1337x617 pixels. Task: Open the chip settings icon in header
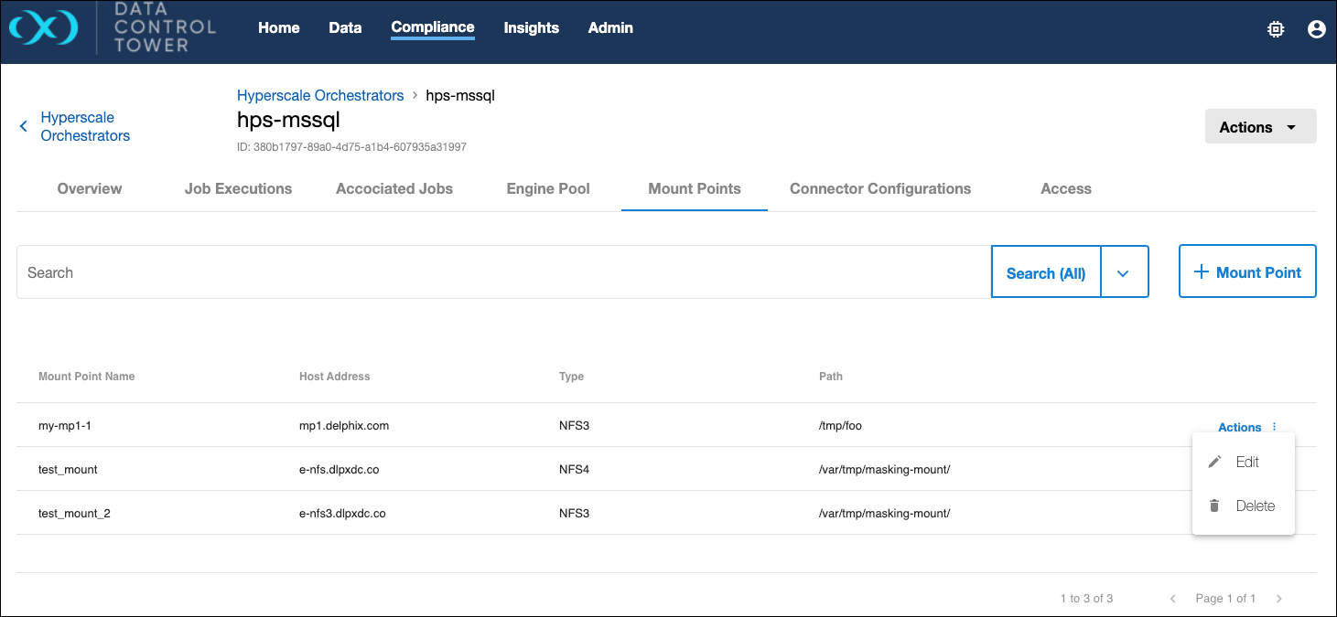tap(1275, 29)
